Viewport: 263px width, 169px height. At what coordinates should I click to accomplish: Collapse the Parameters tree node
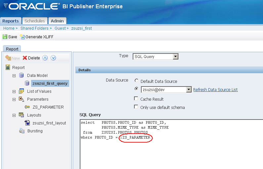(x=14, y=100)
